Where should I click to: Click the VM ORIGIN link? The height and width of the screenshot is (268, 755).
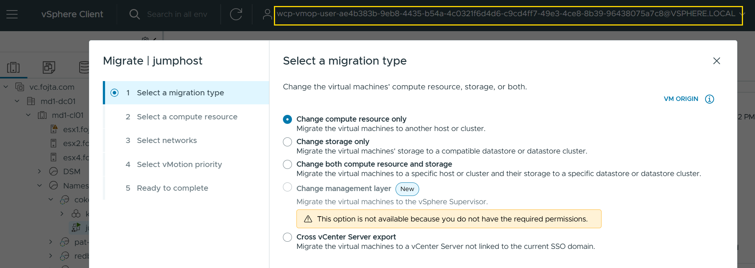(x=681, y=99)
